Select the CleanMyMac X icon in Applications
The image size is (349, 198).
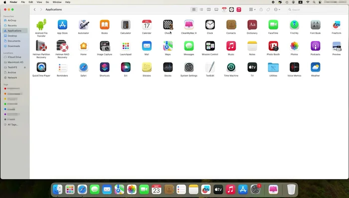(x=189, y=25)
